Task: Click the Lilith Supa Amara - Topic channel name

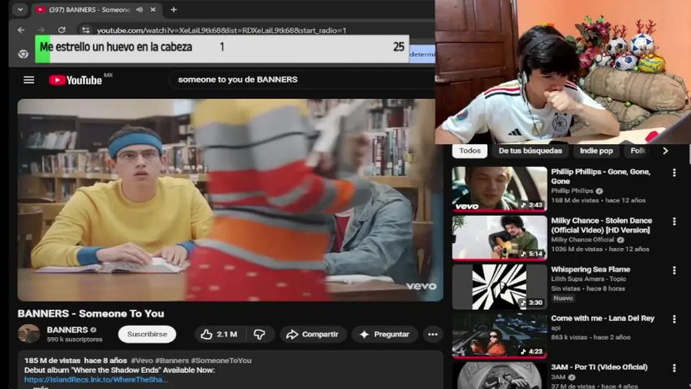Action: tap(588, 279)
